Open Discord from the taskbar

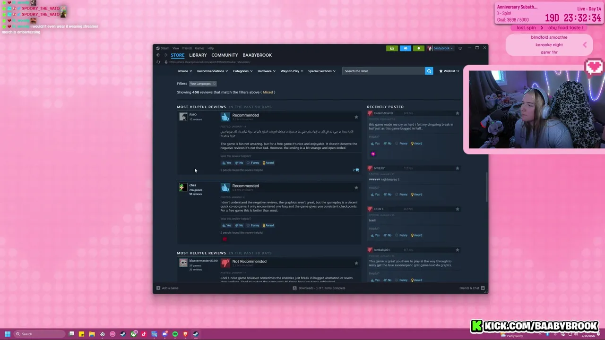click(x=164, y=334)
